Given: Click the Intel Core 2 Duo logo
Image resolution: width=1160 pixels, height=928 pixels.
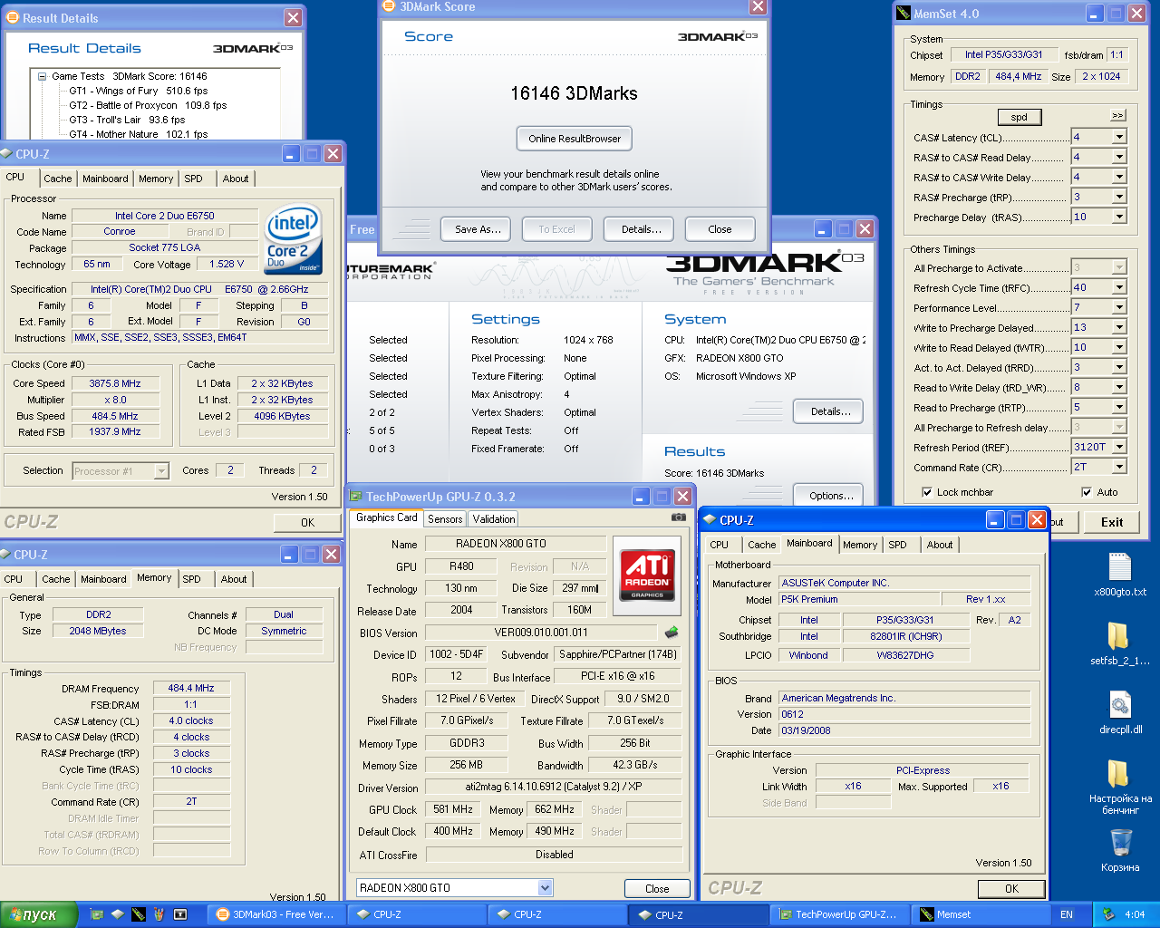Looking at the screenshot, I should tap(293, 239).
